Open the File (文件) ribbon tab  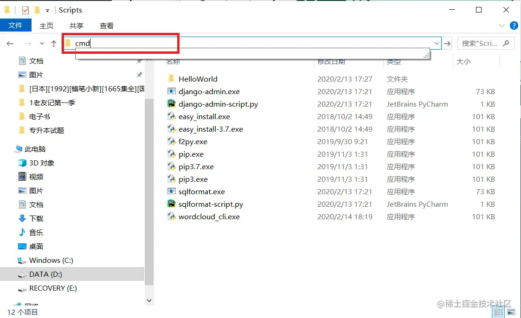16,25
